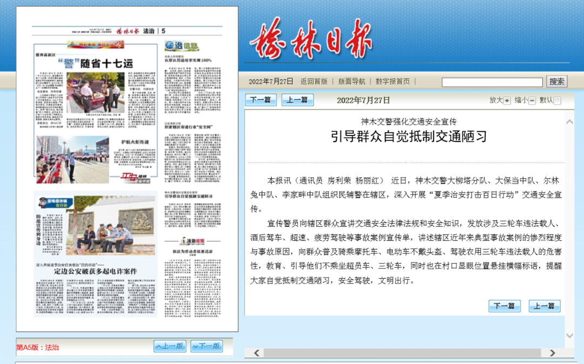Click the 第A5版：法治 page label

pos(38,348)
